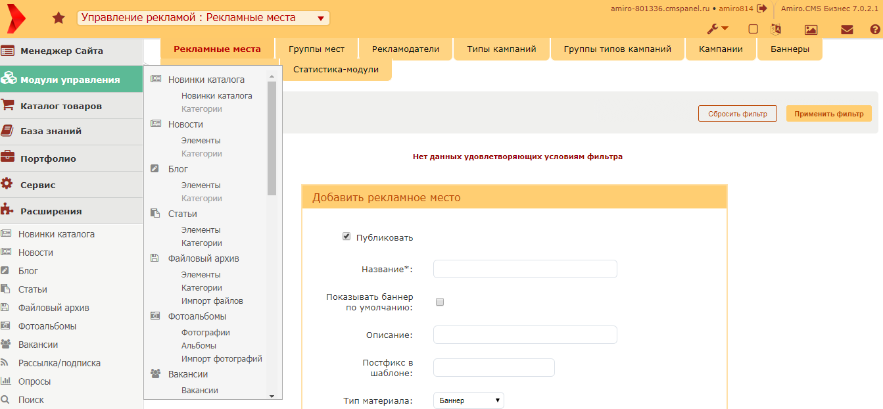Click the envelope mail icon in the toolbar
Screen dimensions: 883x409
[x=847, y=30]
